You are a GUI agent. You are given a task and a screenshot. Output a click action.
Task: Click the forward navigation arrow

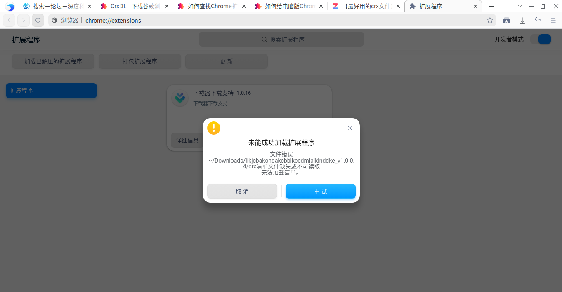[x=24, y=20]
